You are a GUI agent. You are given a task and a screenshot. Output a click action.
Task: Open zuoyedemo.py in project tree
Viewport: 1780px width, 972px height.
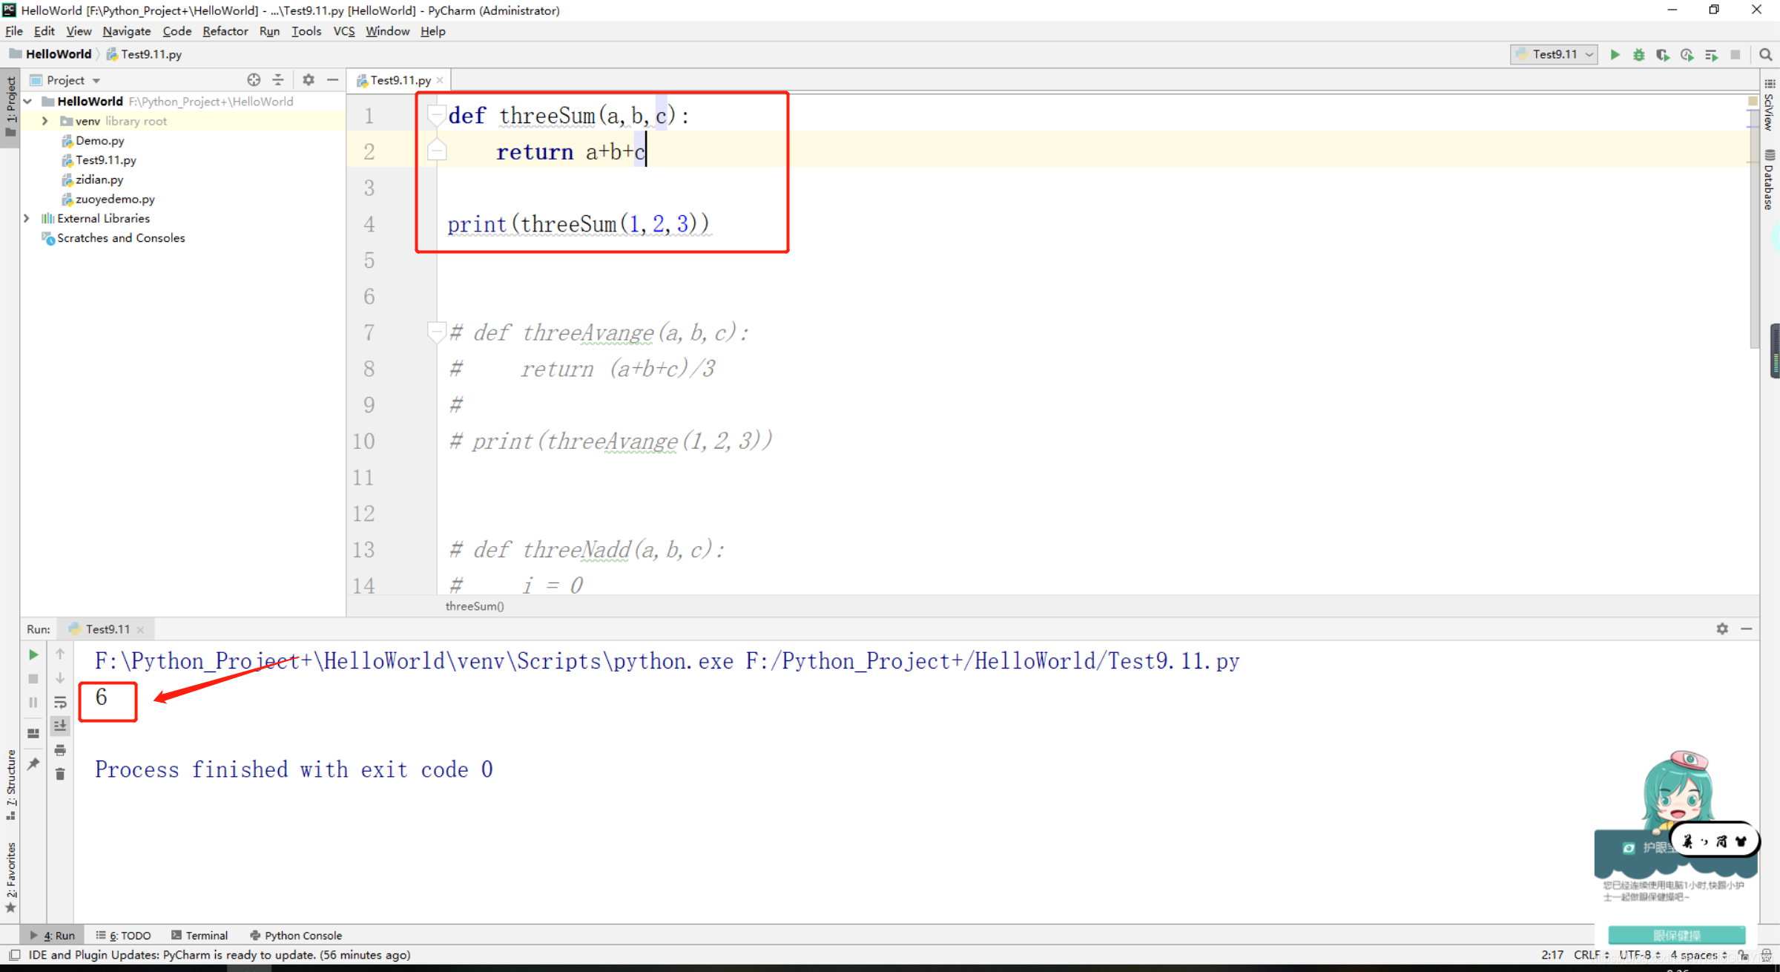pyautogui.click(x=115, y=199)
